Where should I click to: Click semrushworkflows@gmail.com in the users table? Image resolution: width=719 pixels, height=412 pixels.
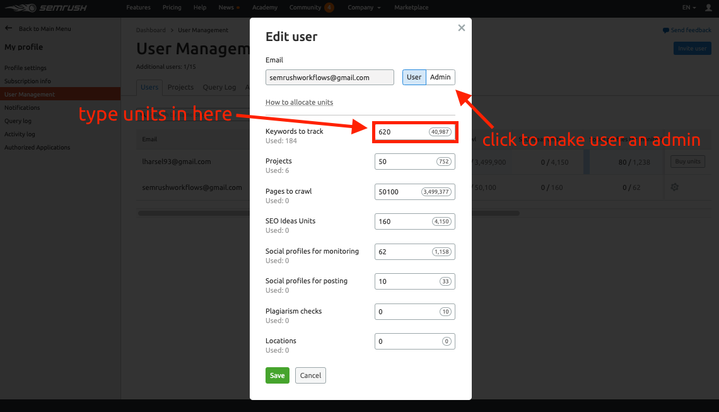click(192, 187)
